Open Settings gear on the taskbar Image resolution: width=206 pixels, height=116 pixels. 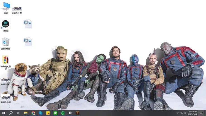coord(70,113)
